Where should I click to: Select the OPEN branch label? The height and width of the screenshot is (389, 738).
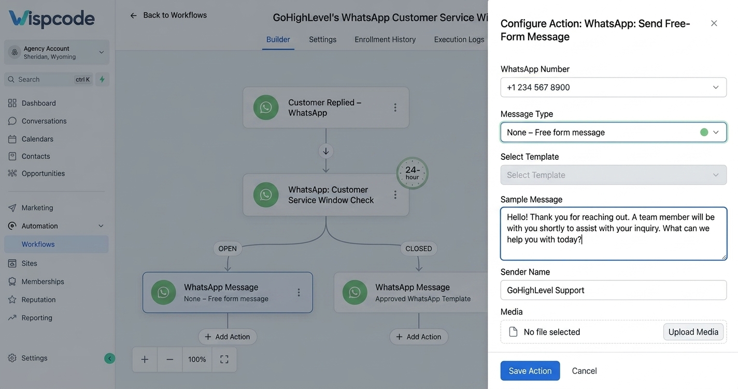tap(228, 248)
